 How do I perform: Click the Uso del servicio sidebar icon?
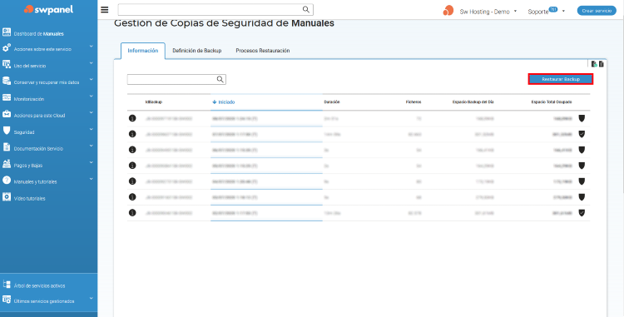click(x=7, y=64)
